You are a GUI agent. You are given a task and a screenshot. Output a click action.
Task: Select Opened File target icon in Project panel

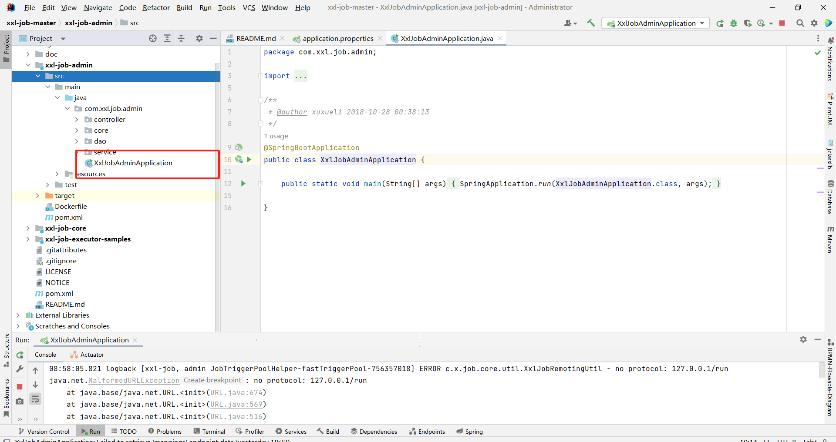[x=153, y=38]
